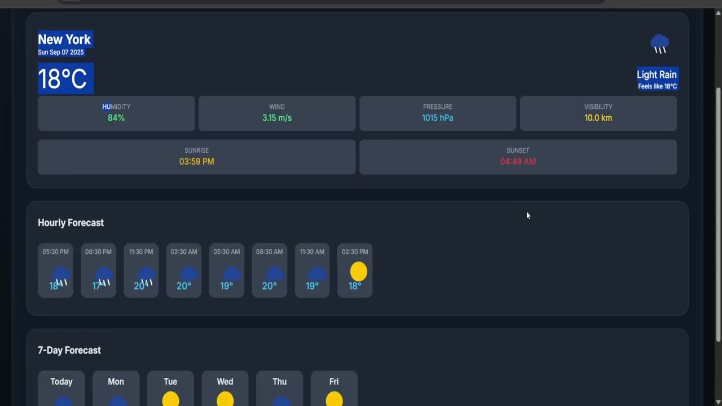
Task: Click the Sunrise 03:59 PM time
Action: point(196,161)
